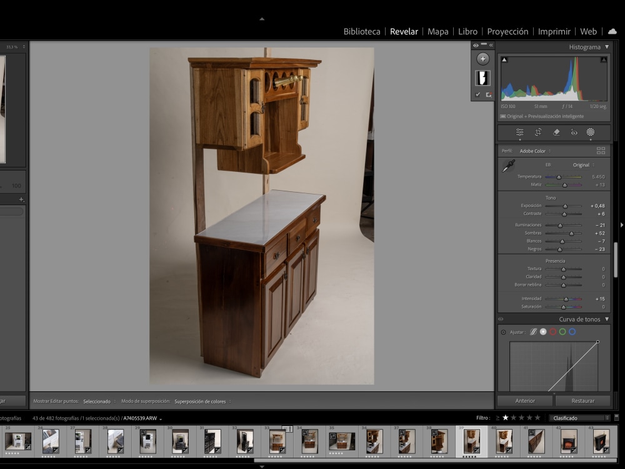Hide top panel with arrow
This screenshot has height=469, width=625.
coord(262,19)
